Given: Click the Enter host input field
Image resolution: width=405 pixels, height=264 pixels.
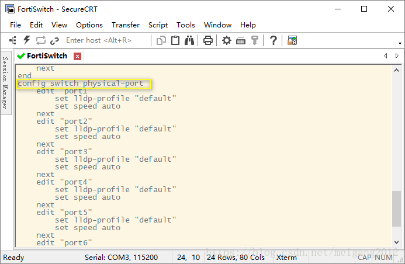Looking at the screenshot, I should [x=106, y=40].
